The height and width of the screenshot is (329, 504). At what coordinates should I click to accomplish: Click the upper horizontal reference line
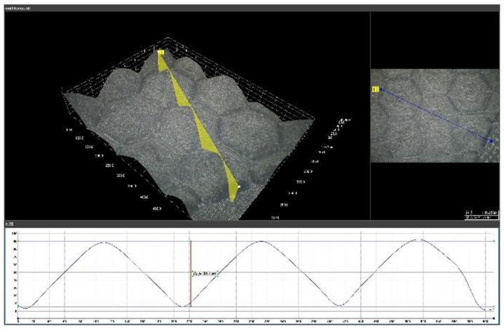click(315, 242)
